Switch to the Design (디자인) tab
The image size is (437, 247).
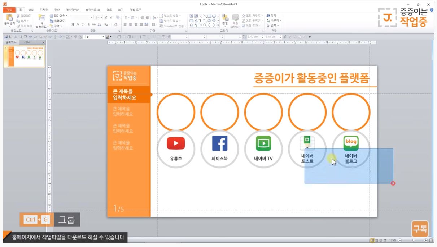tap(44, 10)
